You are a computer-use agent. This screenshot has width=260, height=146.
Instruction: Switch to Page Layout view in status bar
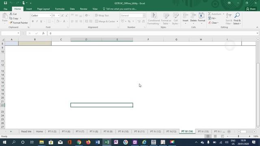pos(215,136)
